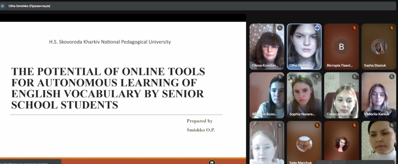Click the round icon at slide bottom edge
Image resolution: width=398 pixels, height=164 pixels.
point(212,162)
